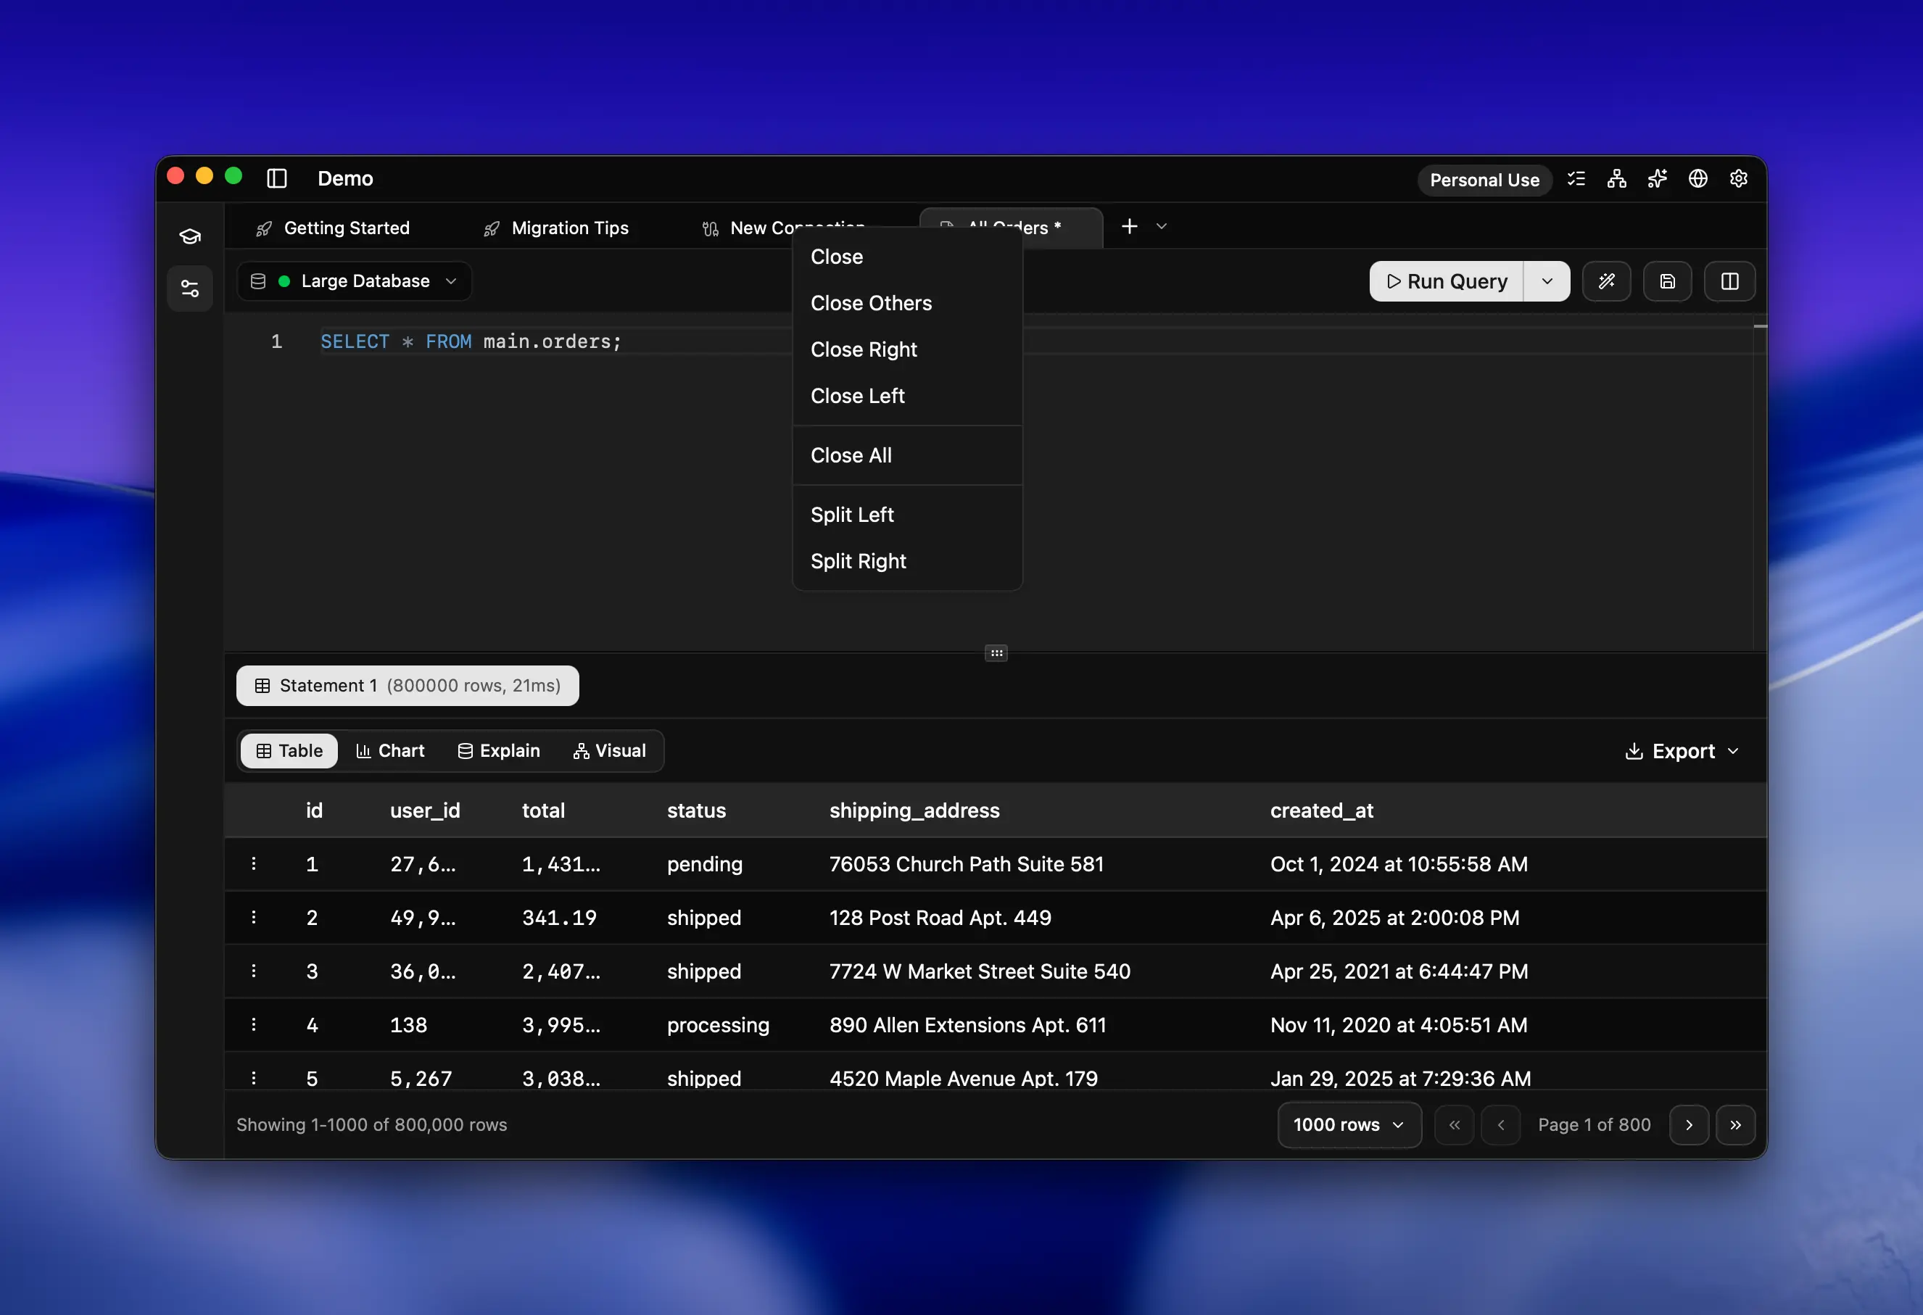Screen dimensions: 1923x1315
Task: Choose Close Others from the context menu
Action: click(870, 303)
